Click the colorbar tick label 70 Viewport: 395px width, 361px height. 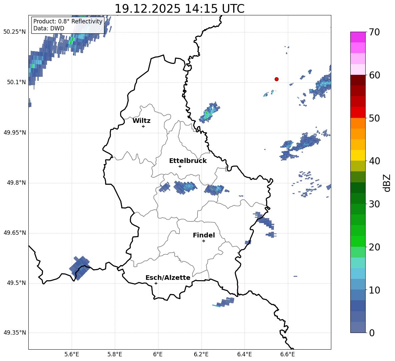point(374,32)
